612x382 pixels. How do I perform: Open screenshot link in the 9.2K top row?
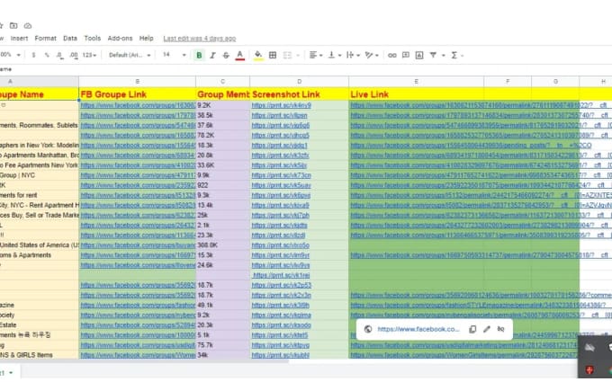281,105
